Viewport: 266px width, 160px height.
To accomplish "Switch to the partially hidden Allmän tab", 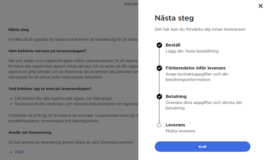I will point(131,4).
